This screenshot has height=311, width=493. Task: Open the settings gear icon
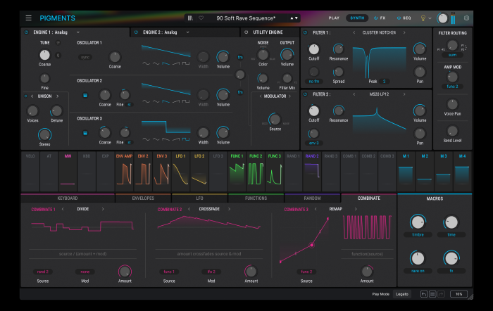466,18
